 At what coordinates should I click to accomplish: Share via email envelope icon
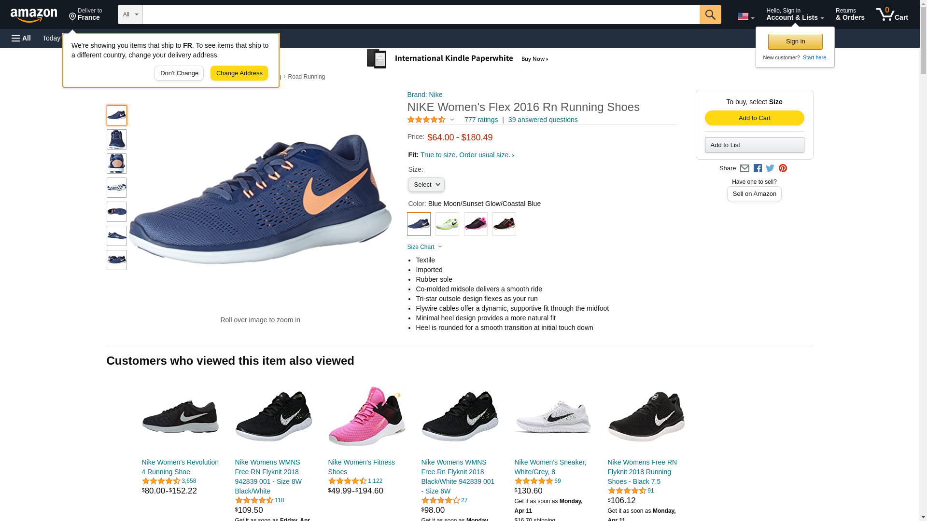[x=744, y=168]
